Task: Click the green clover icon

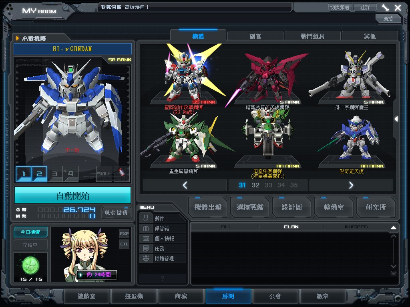Action: [30, 264]
